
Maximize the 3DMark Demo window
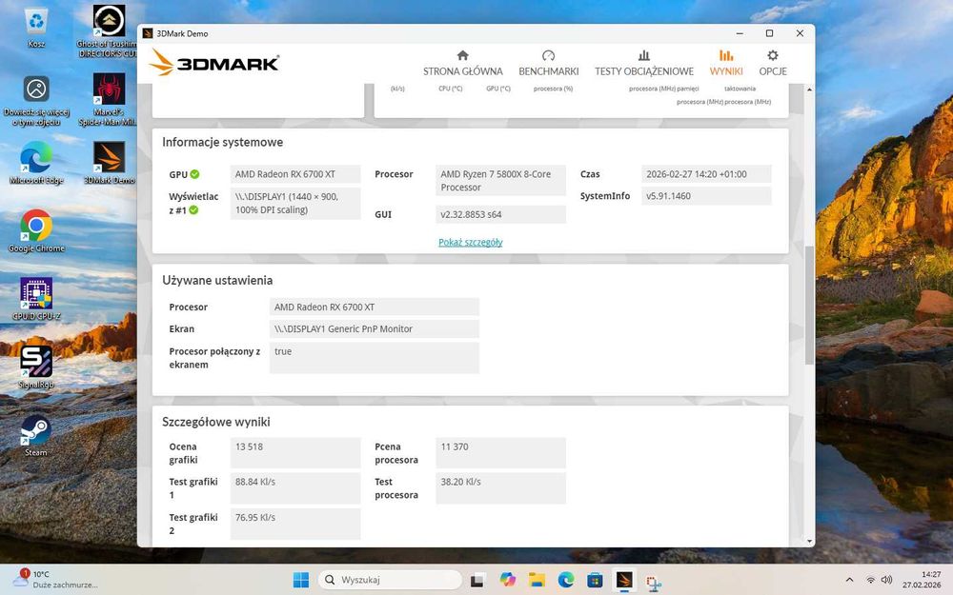[x=769, y=33]
